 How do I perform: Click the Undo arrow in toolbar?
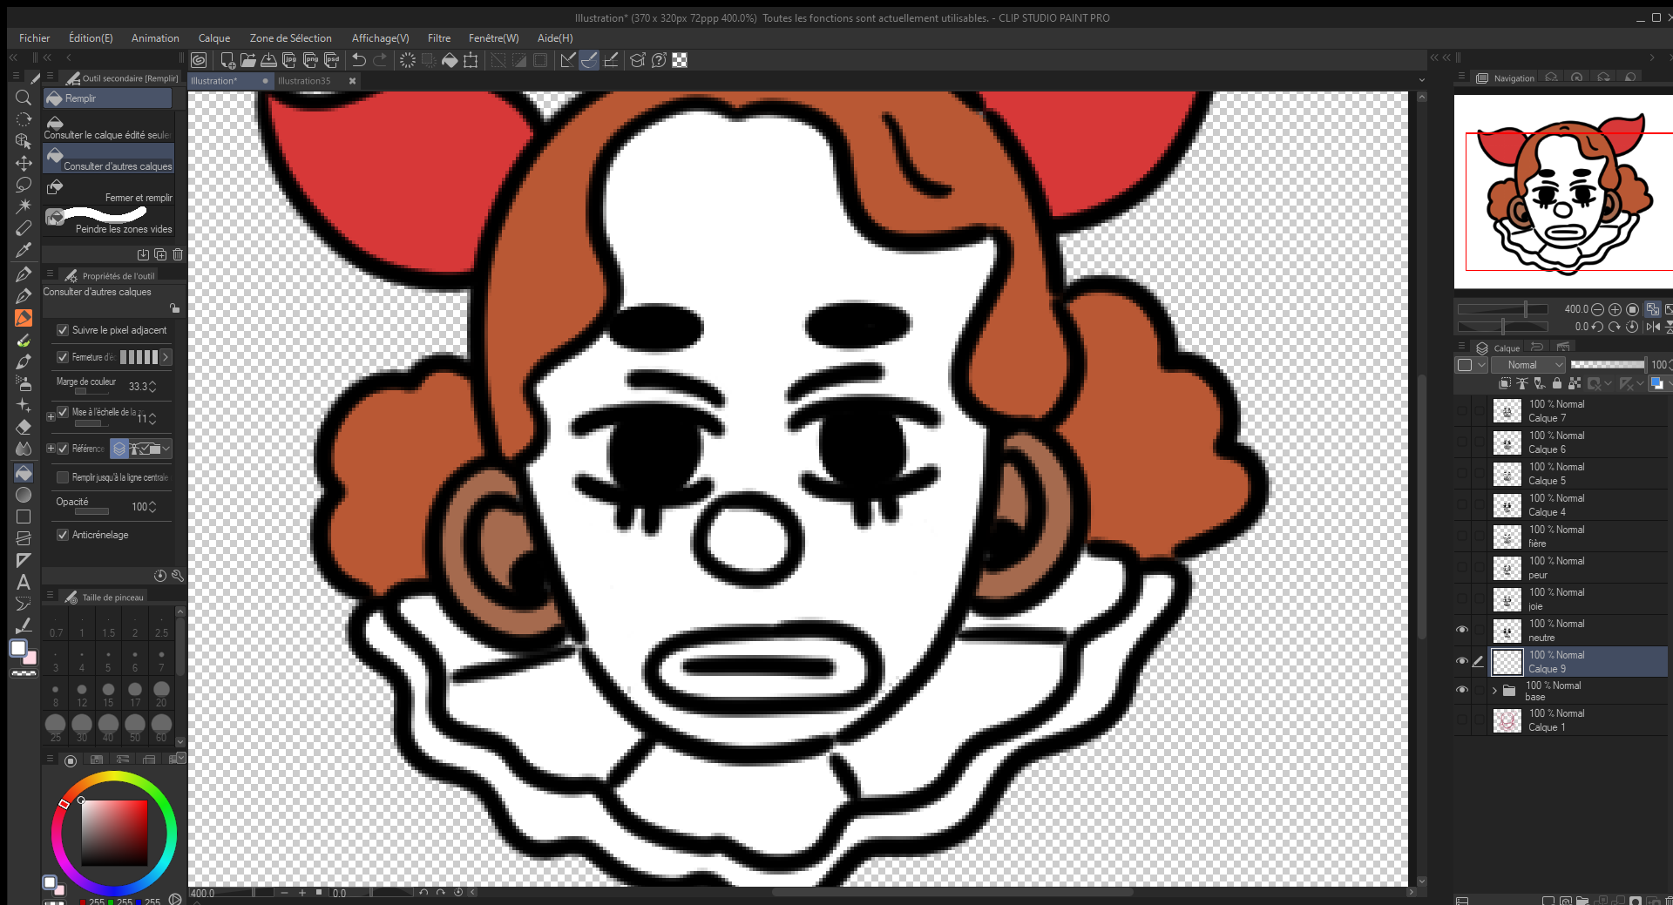pyautogui.click(x=358, y=60)
